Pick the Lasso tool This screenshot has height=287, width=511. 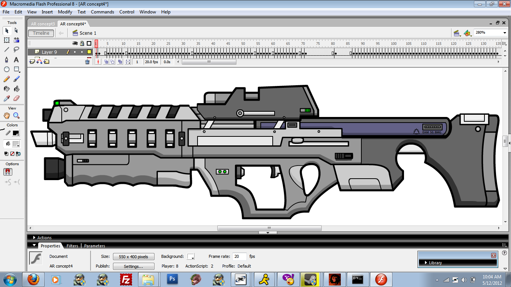(16, 50)
